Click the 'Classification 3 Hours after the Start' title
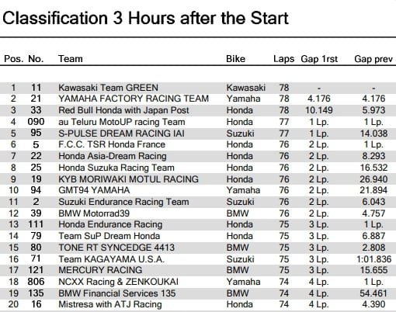This screenshot has width=396, height=312. (145, 18)
